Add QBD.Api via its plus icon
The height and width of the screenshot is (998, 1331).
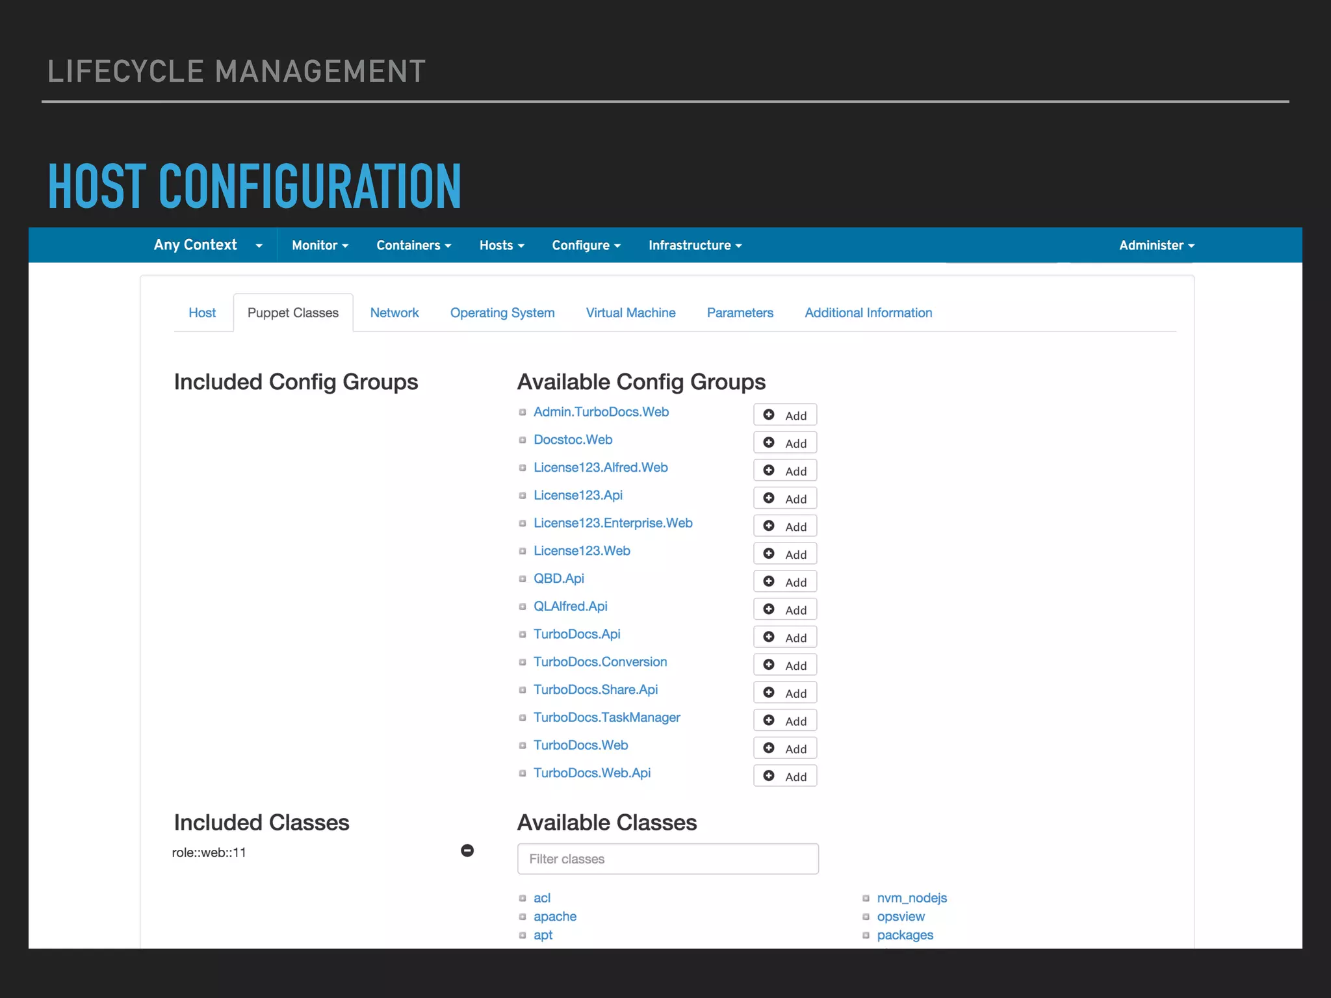tap(769, 581)
